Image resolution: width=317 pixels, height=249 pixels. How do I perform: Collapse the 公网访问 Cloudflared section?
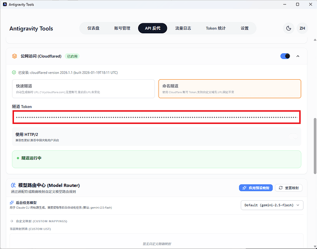(x=298, y=56)
